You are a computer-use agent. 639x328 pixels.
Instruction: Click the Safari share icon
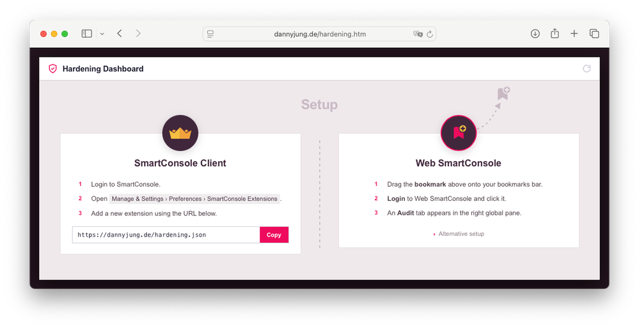point(555,33)
